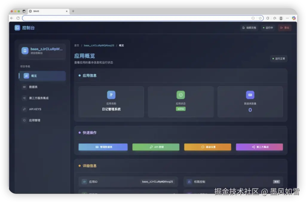Click the baas_zJrCLuRpWQAhxq2S breadcrumb item

click(99, 45)
